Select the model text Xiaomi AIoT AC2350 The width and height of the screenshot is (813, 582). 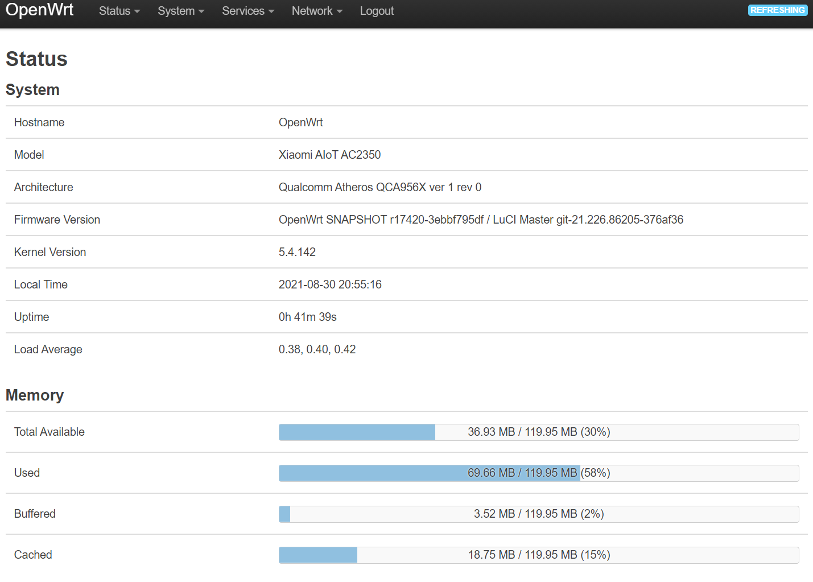pyautogui.click(x=329, y=155)
